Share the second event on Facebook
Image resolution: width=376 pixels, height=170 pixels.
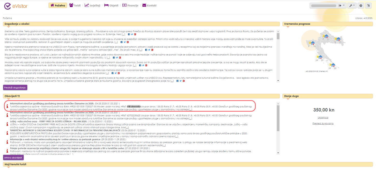[122, 42]
